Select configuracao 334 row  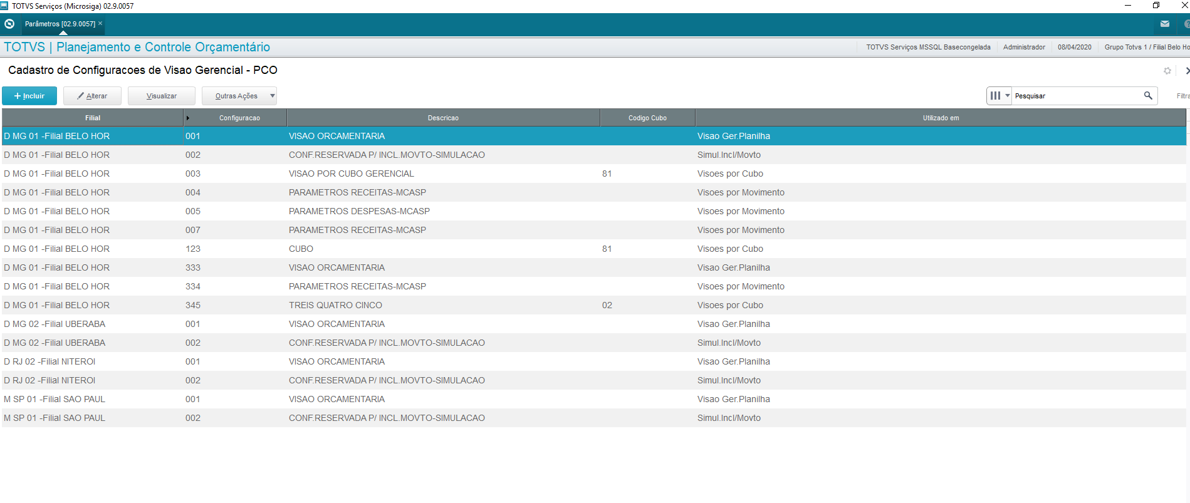click(x=594, y=286)
